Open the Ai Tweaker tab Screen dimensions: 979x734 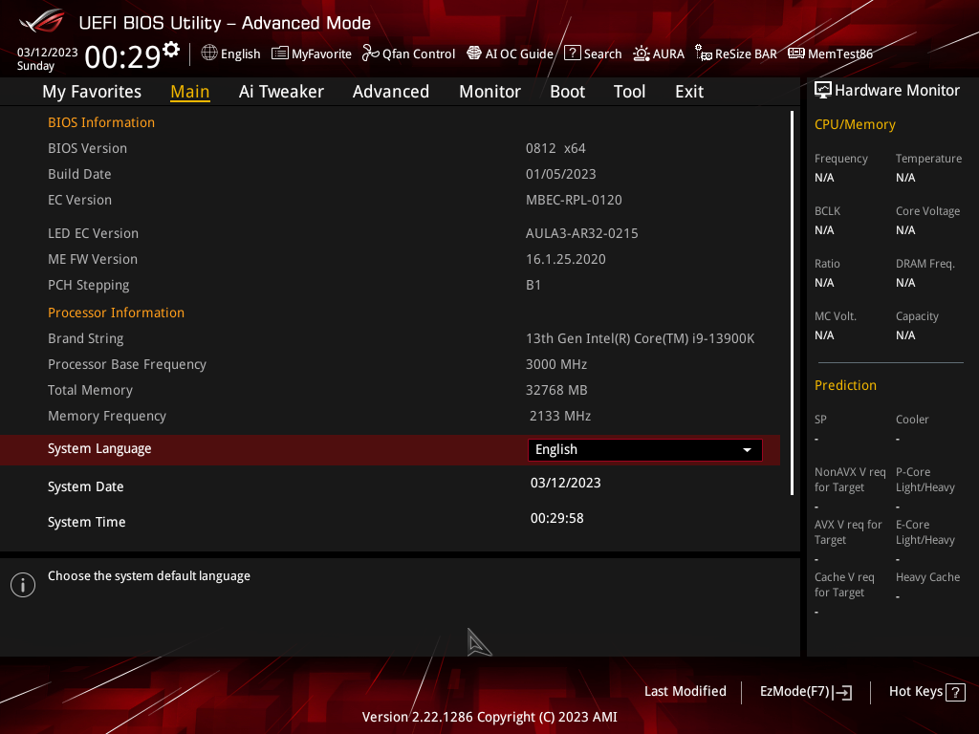pyautogui.click(x=281, y=92)
